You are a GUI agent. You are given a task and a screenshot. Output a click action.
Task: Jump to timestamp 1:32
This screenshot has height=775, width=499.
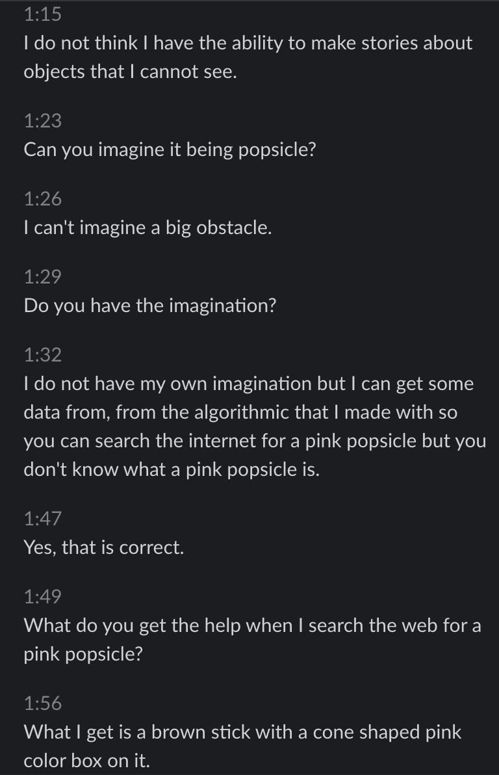pyautogui.click(x=42, y=355)
